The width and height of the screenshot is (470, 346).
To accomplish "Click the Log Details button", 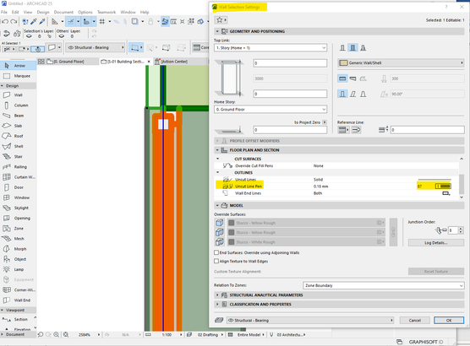I will (436, 243).
